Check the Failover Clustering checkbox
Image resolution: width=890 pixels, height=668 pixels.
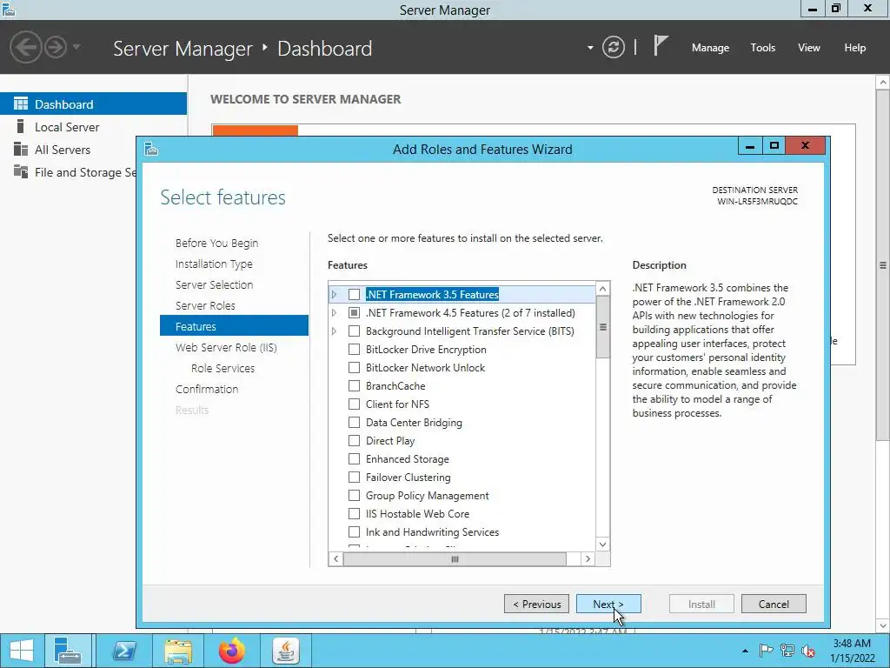point(355,478)
